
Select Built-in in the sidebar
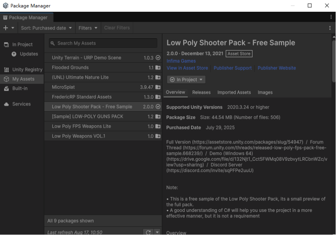click(x=20, y=88)
